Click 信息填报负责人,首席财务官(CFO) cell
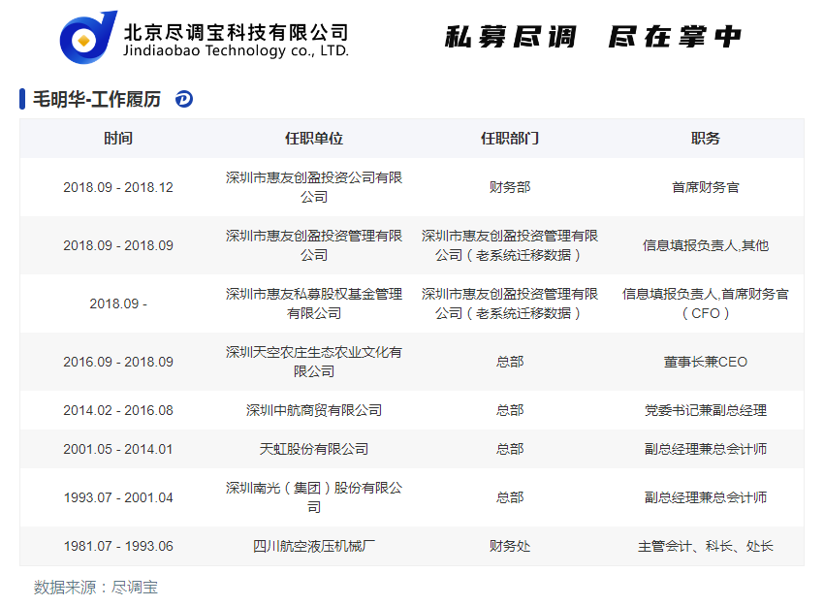This screenshot has height=606, width=824. pyautogui.click(x=705, y=303)
